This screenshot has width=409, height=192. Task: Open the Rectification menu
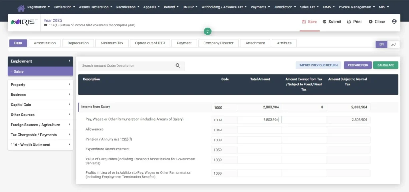pyautogui.click(x=128, y=7)
